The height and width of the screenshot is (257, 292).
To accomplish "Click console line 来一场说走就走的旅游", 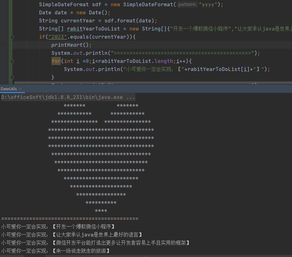I will pos(56,251).
